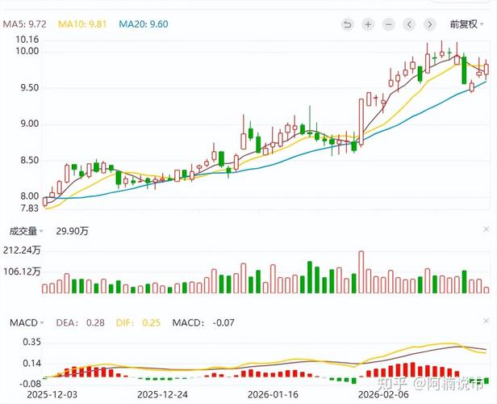Click the MA5: 9.72 legend label

click(26, 24)
